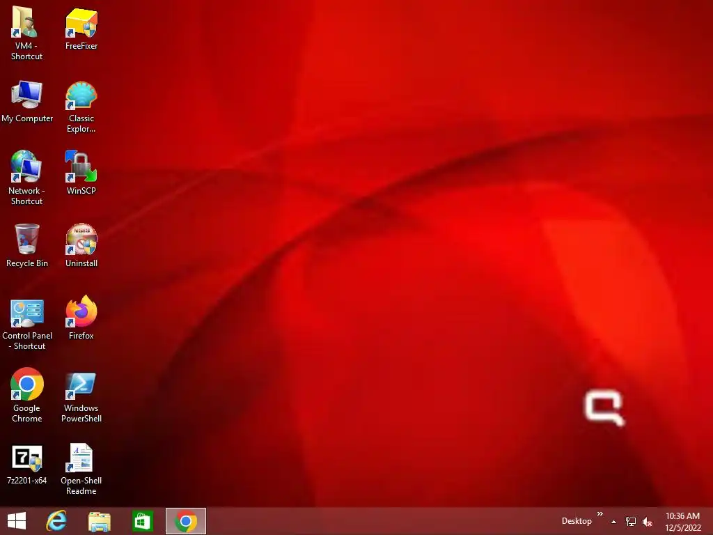The height and width of the screenshot is (535, 713).
Task: Open the Windows Start button
Action: click(17, 521)
